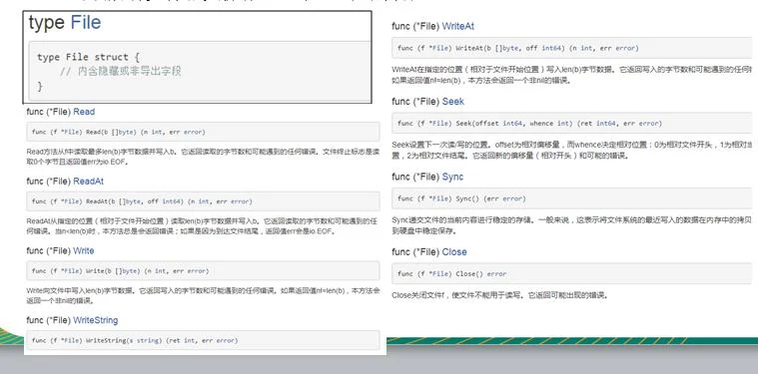Open the Write method link

coord(83,250)
